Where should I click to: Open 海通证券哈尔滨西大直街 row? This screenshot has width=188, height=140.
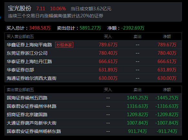pyautogui.click(x=93, y=78)
